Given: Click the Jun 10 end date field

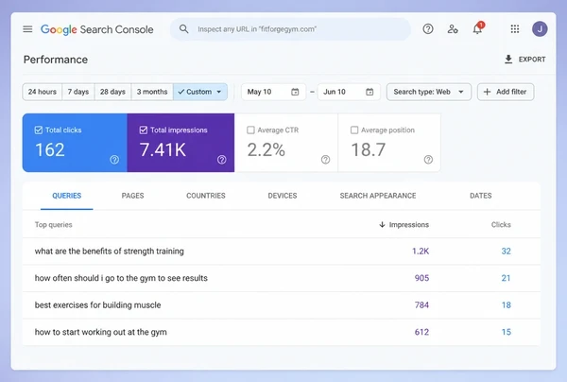Looking at the screenshot, I should pos(349,92).
